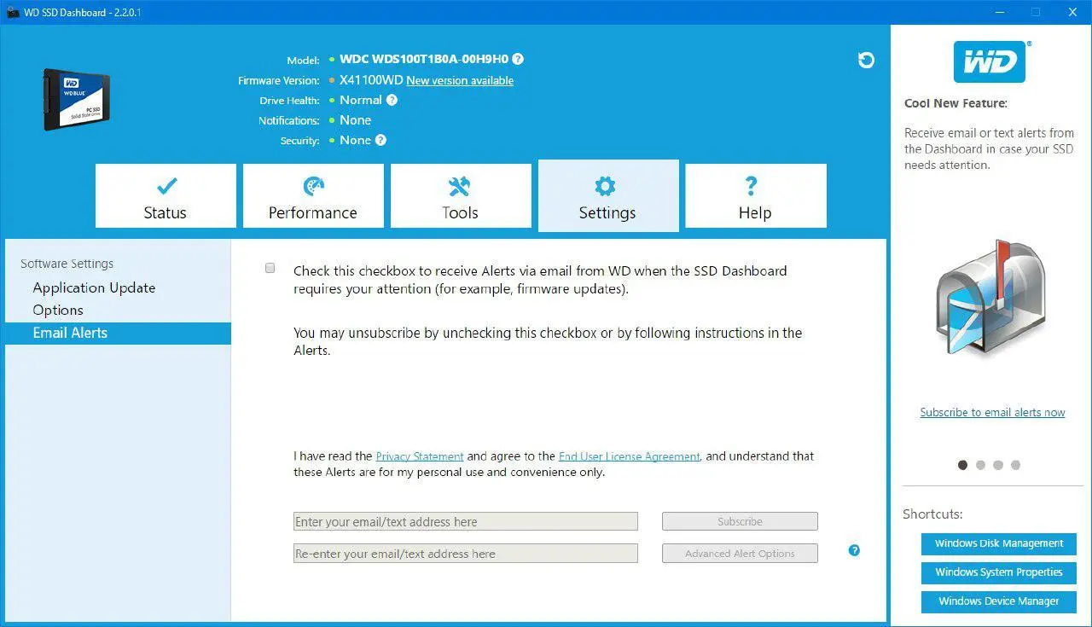Click the help icon next to Security None
Screen dimensions: 1092x627
pyautogui.click(x=380, y=140)
